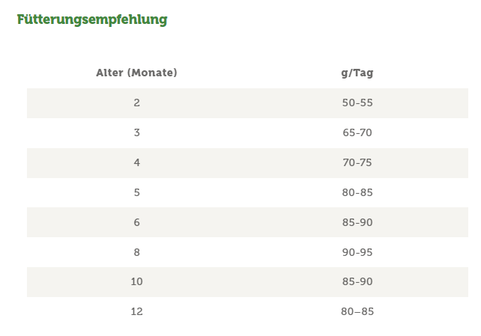Select the 50-55 grams cell
Screen dimensions: 481x336
[x=357, y=103]
